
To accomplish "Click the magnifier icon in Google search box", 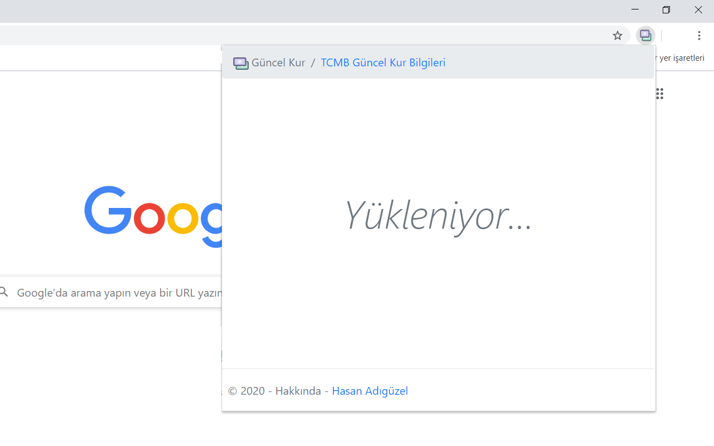I will [4, 292].
